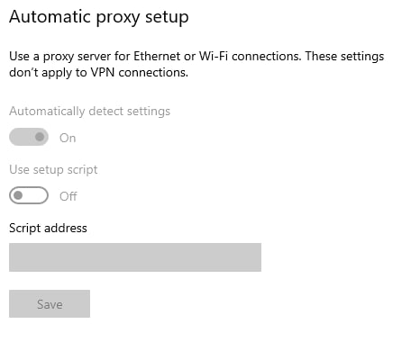Click the greyed-out Save button

(50, 304)
